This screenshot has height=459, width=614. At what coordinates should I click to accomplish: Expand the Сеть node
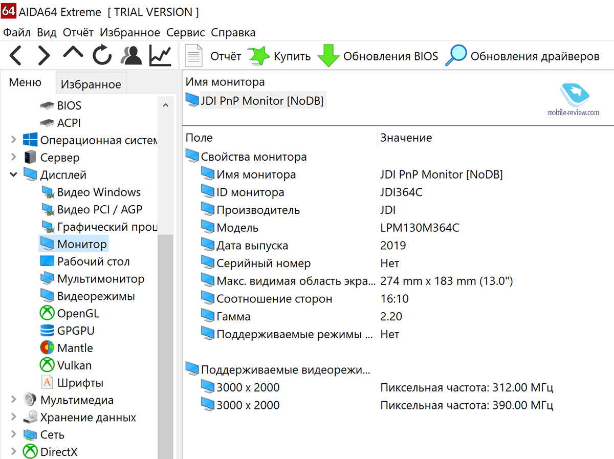pyautogui.click(x=13, y=435)
